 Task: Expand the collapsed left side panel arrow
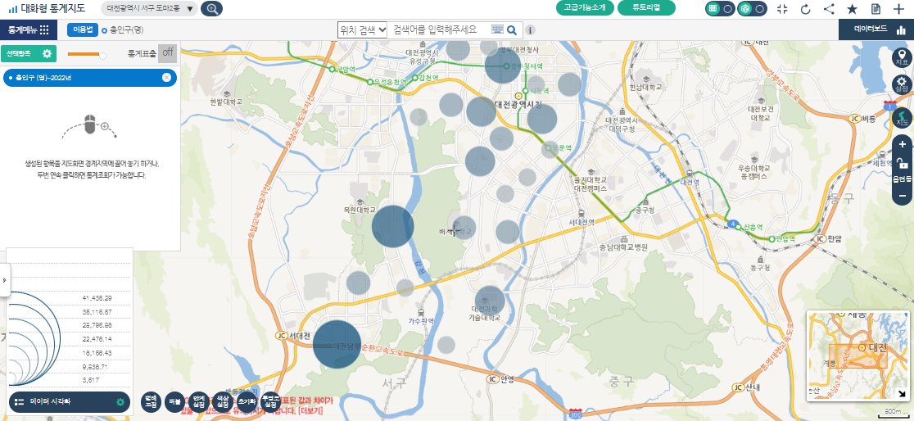pos(4,280)
